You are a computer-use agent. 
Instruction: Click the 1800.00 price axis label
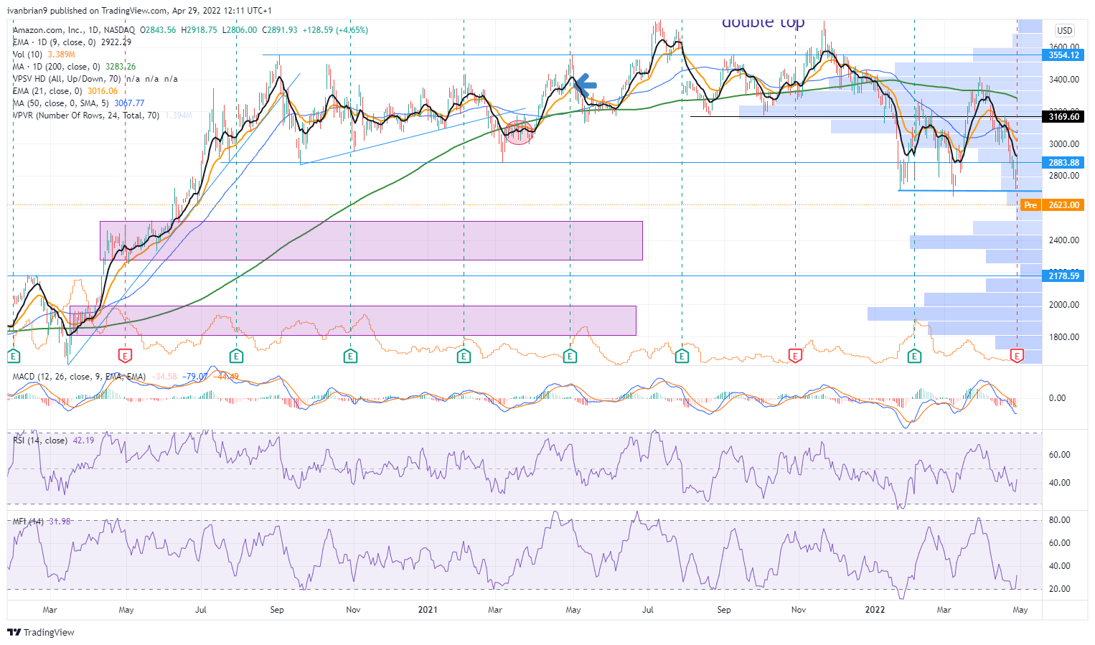1064,337
